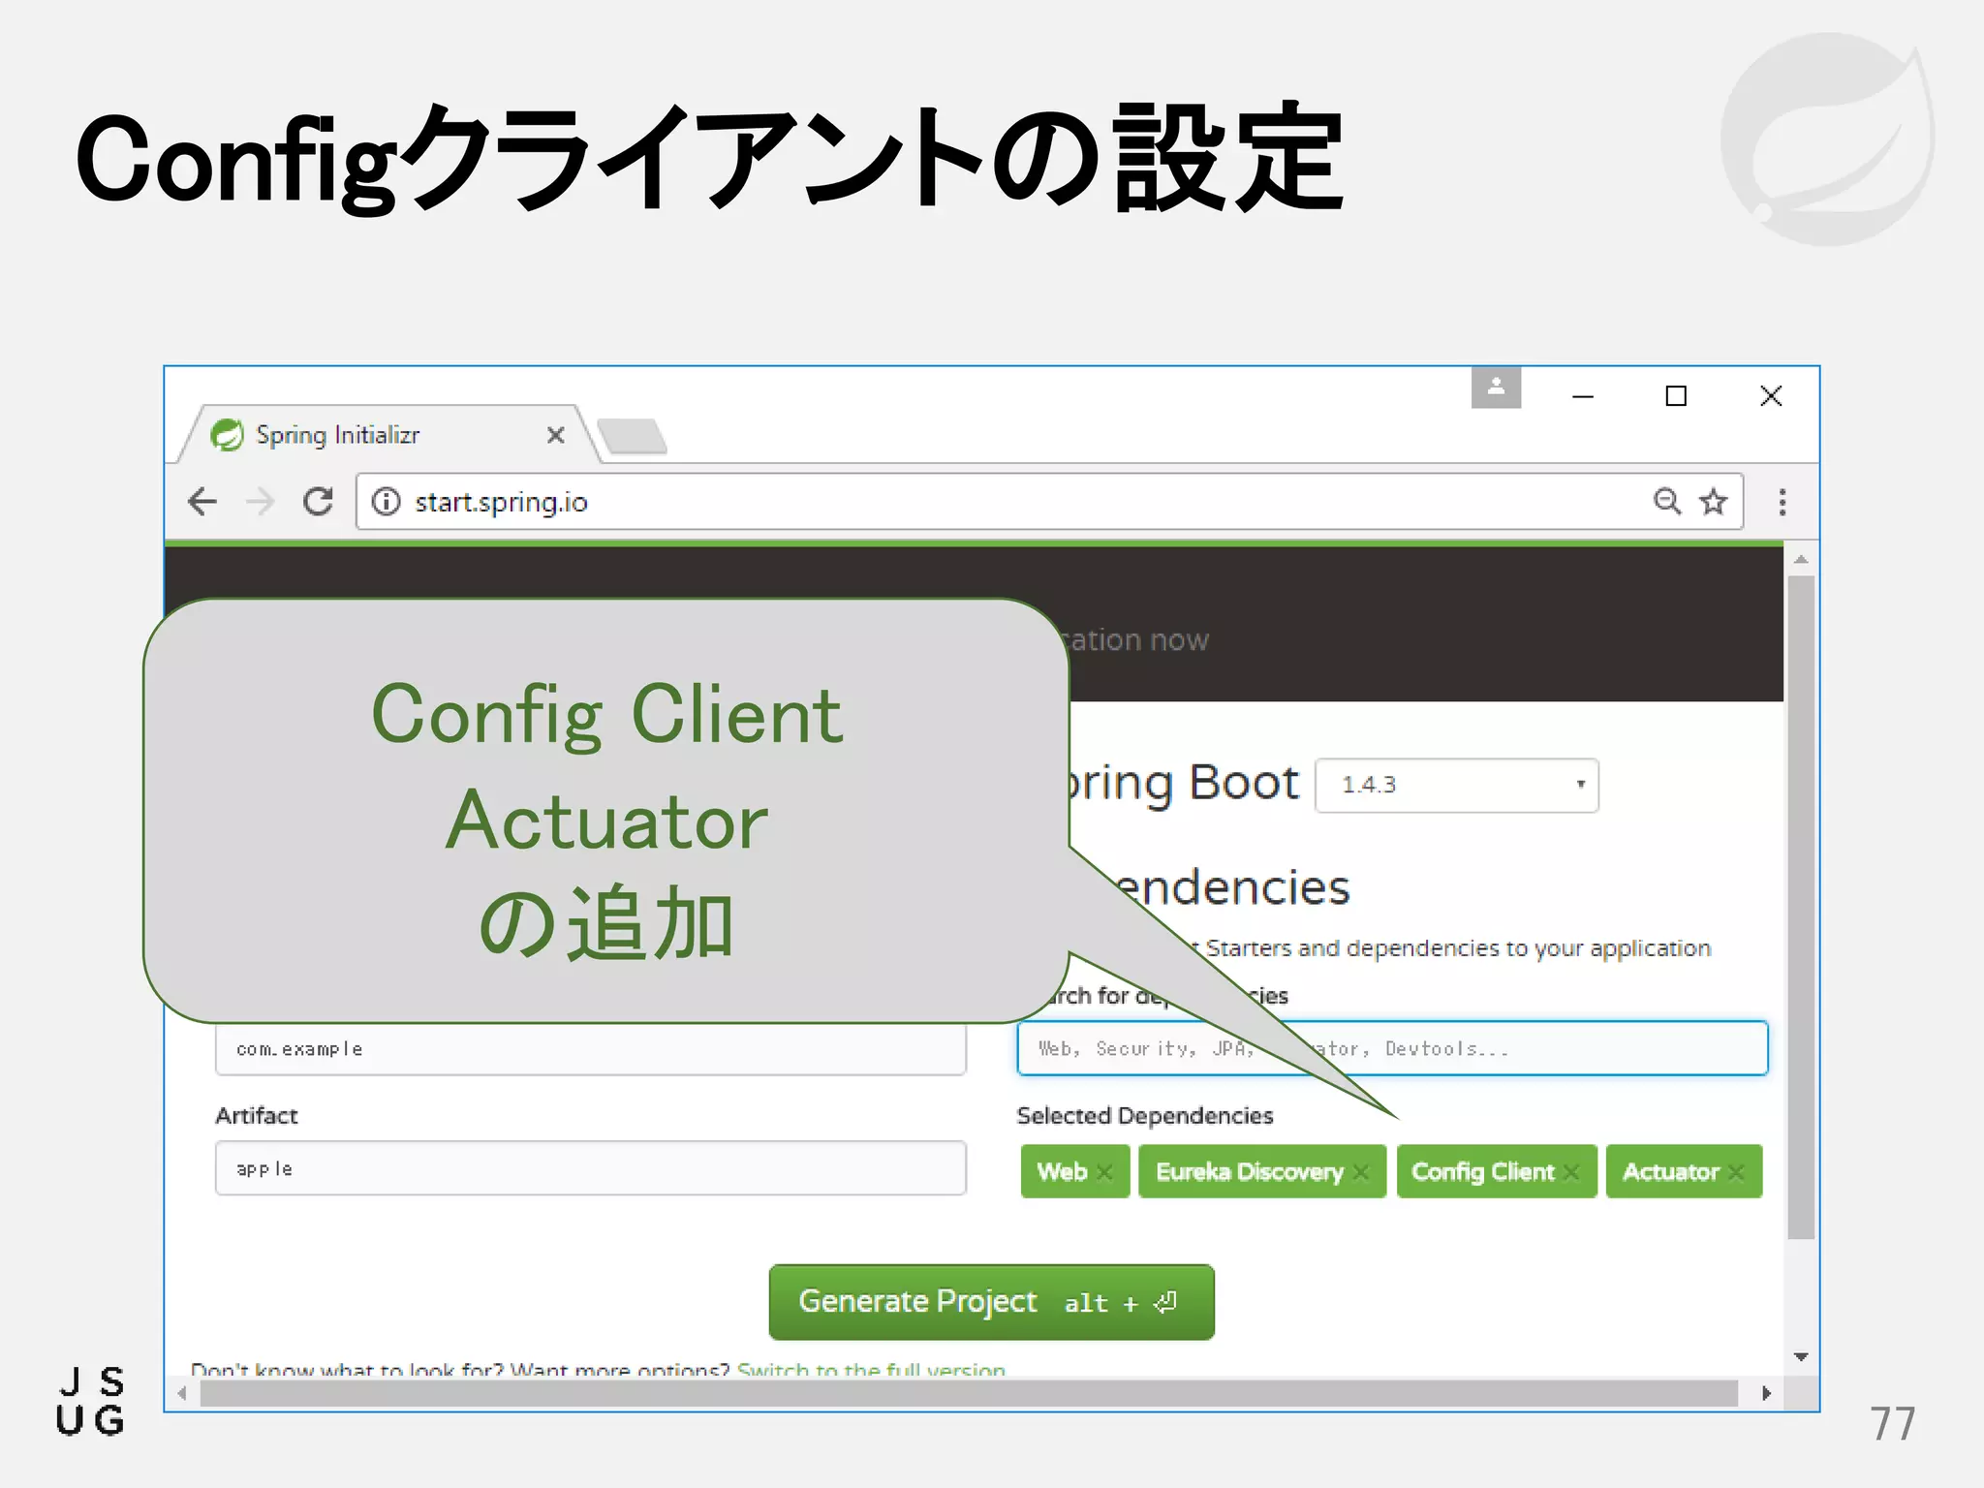Open the Switch to the full version link
The image size is (1984, 1488).
(x=871, y=1369)
